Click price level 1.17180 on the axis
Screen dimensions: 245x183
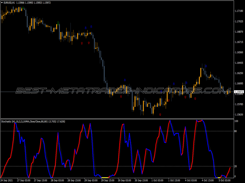pyautogui.click(x=239, y=11)
